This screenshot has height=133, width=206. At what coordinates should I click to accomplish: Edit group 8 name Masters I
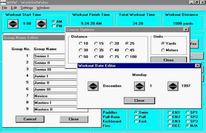click(x=55, y=103)
